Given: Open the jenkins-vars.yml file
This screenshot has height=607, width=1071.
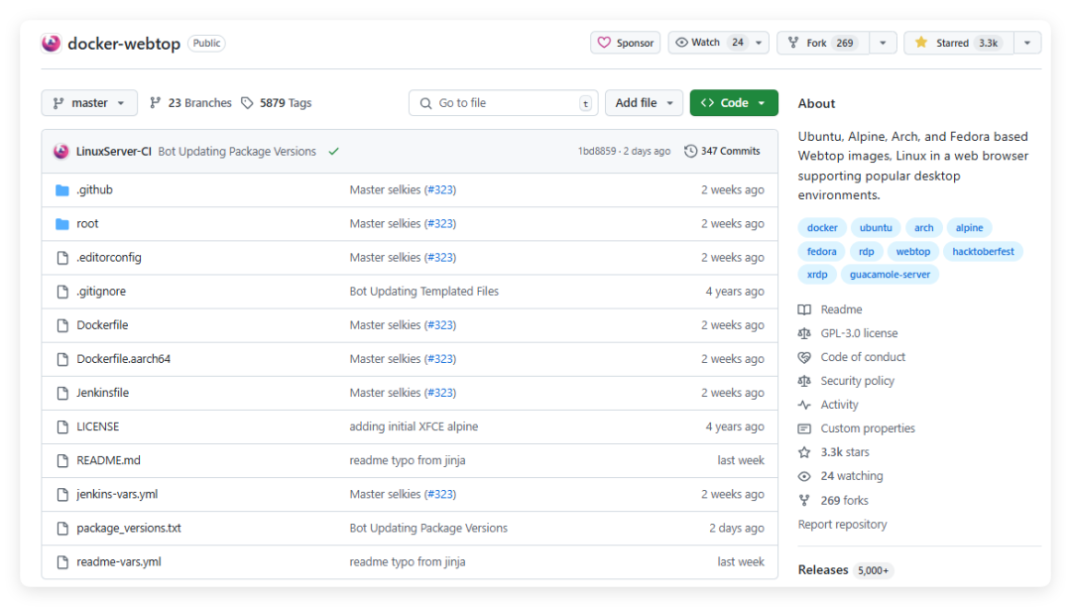Looking at the screenshot, I should click(117, 494).
